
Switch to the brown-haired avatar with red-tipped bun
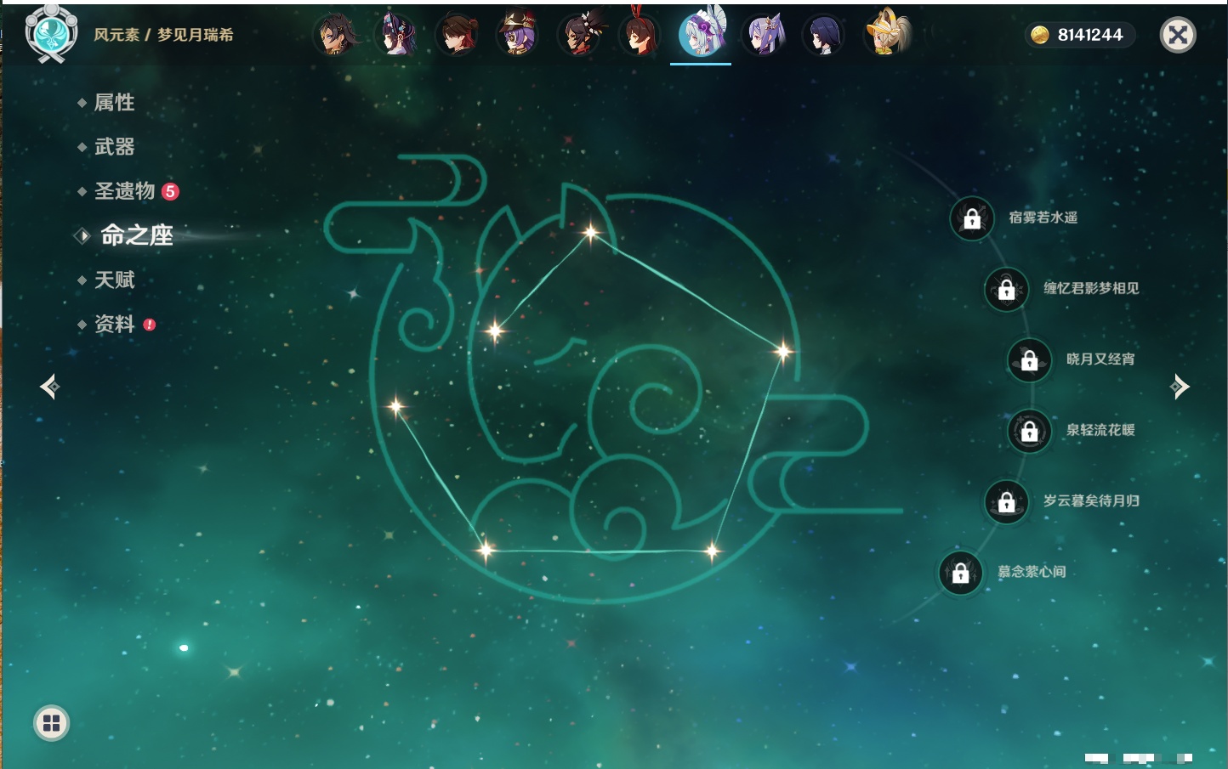(x=458, y=35)
